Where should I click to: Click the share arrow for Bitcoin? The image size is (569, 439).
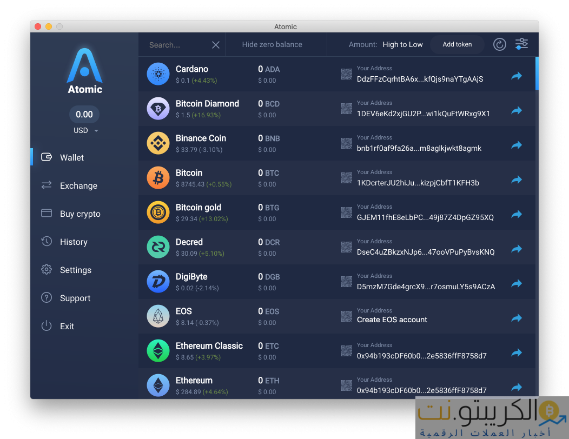coord(517,179)
